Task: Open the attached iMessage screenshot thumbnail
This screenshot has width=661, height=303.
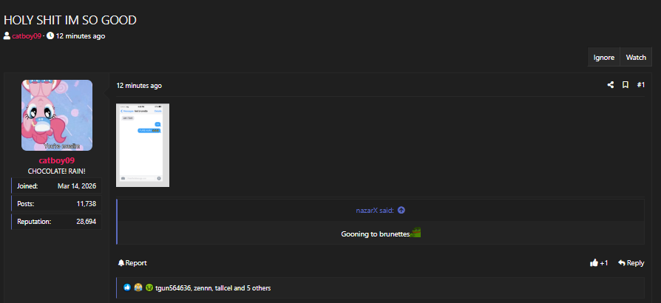Action: pos(143,145)
